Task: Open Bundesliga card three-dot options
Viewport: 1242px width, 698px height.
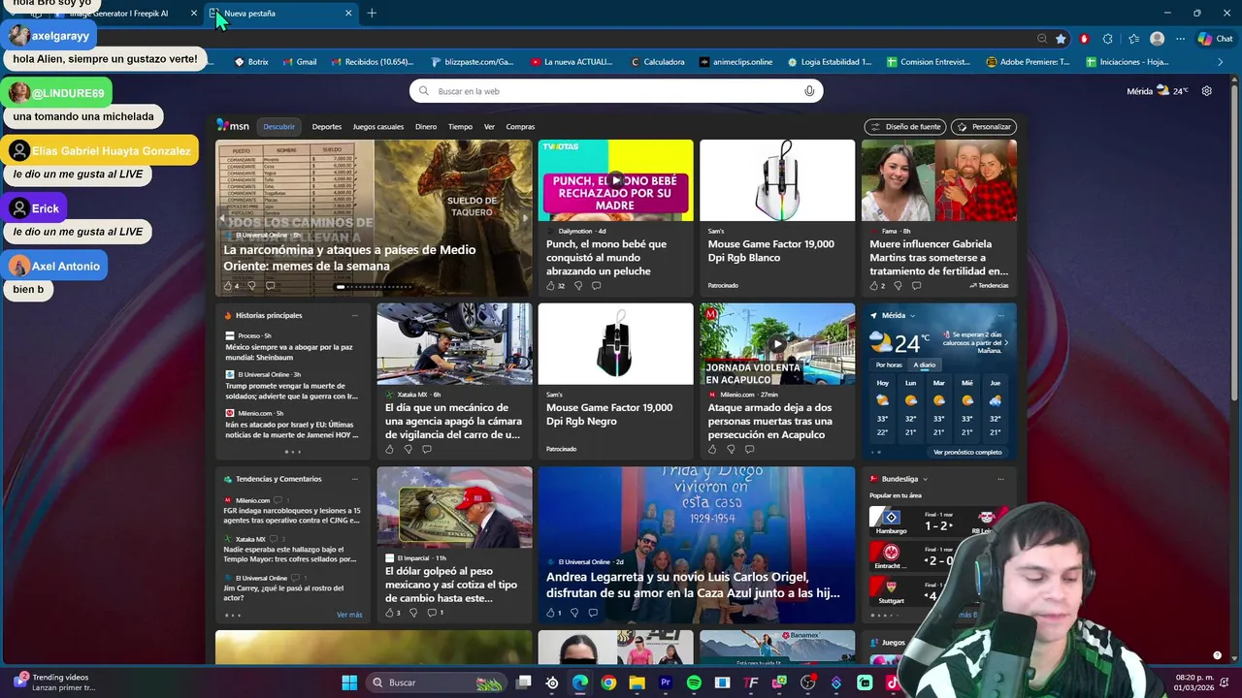Action: 1000,479
